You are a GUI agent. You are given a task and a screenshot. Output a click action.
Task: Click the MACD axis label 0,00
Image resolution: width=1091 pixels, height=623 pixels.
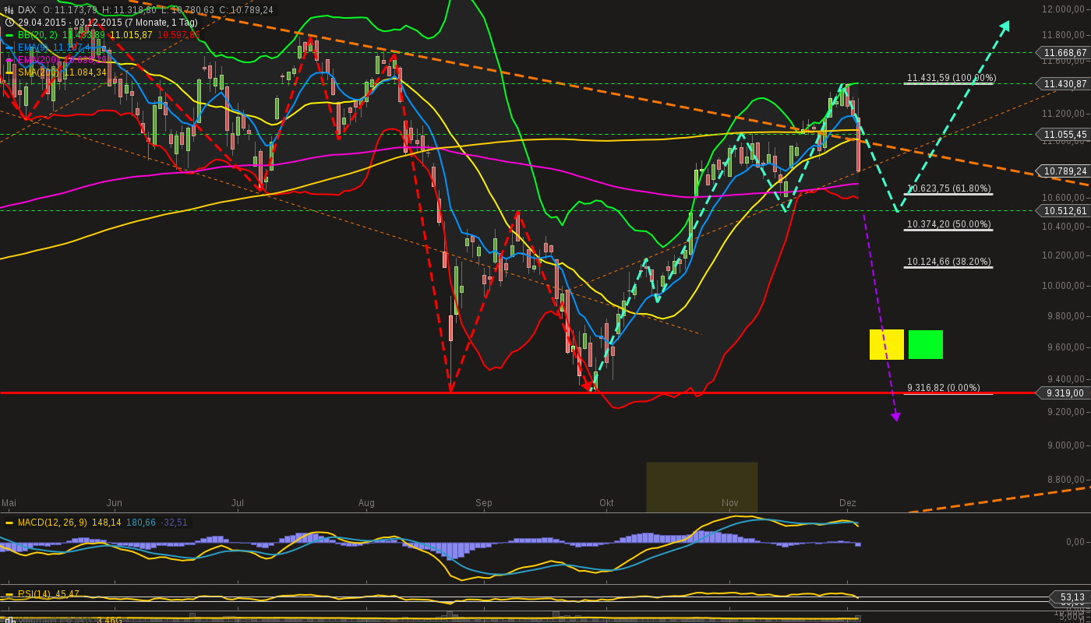pyautogui.click(x=1075, y=542)
